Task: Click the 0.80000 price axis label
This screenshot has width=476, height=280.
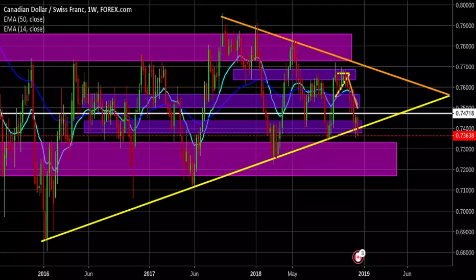Action: click(x=464, y=5)
